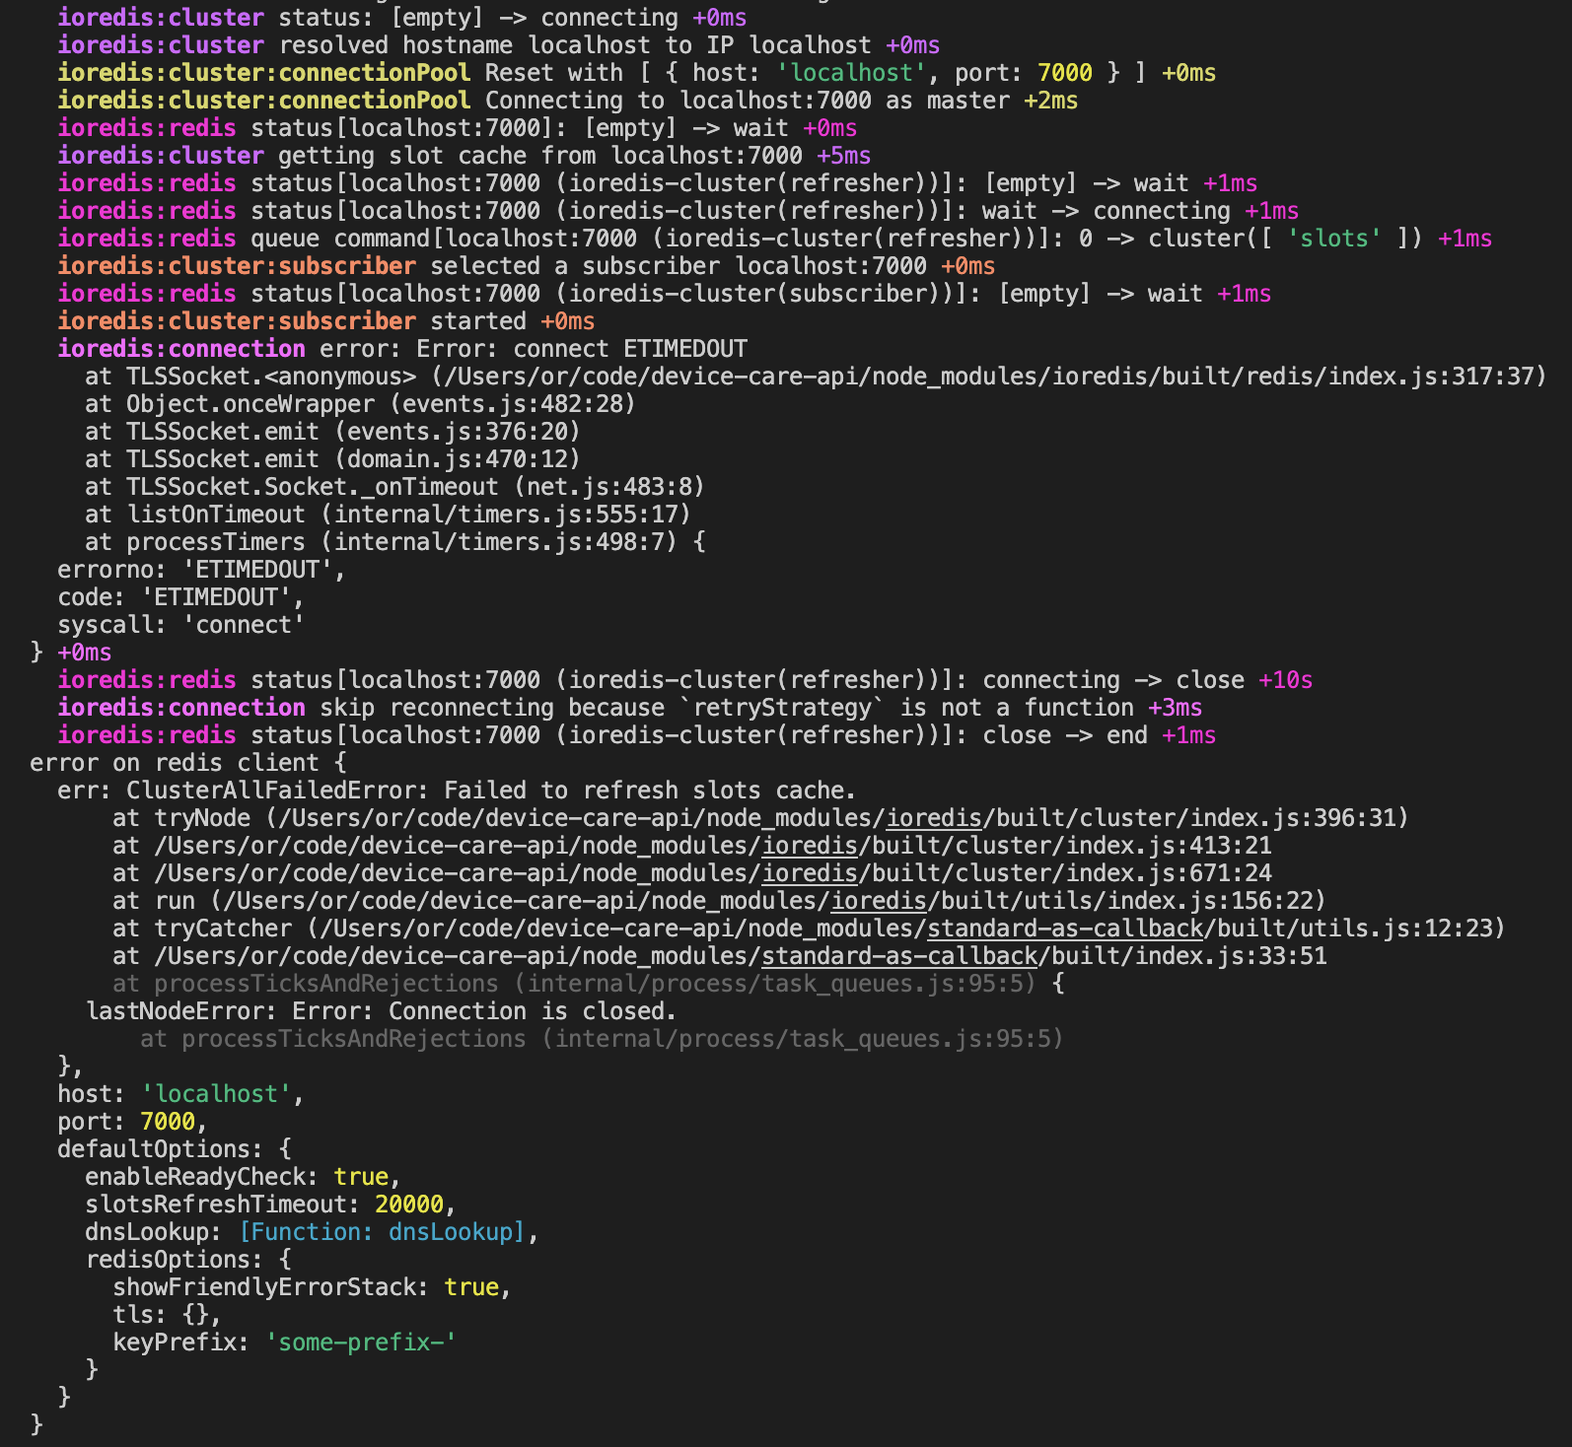Click 'at listOnTimeout (internal/timers.js:555:17)' line
The height and width of the screenshot is (1447, 1572).
[388, 515]
